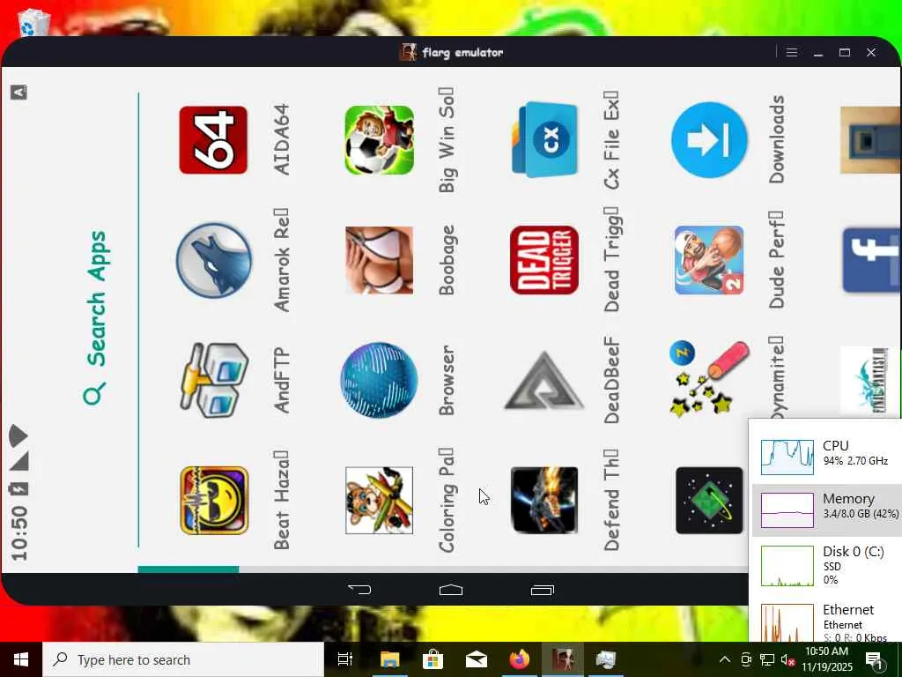Open the partially visible brown app icon
902x677 pixels.
[x=869, y=140]
